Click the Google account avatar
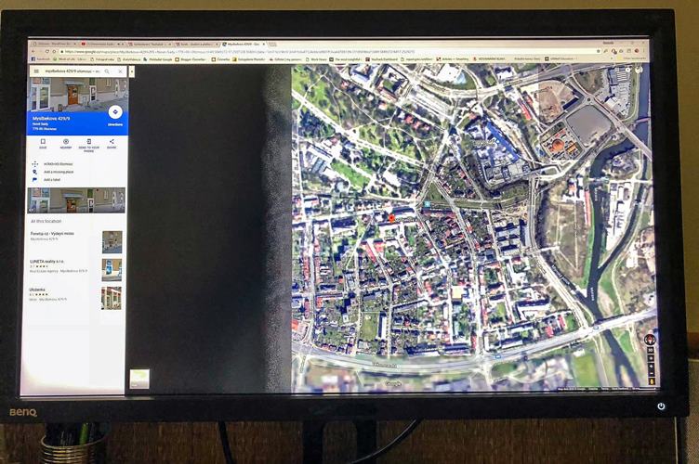This screenshot has width=699, height=464. (639, 70)
